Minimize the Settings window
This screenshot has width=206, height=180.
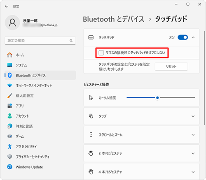pos(176,4)
